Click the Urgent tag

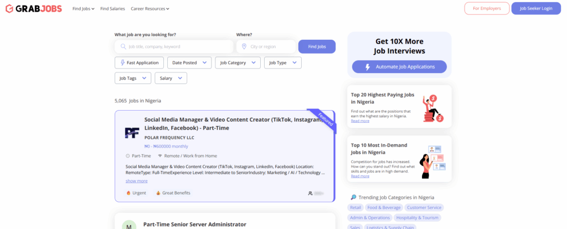tap(136, 193)
